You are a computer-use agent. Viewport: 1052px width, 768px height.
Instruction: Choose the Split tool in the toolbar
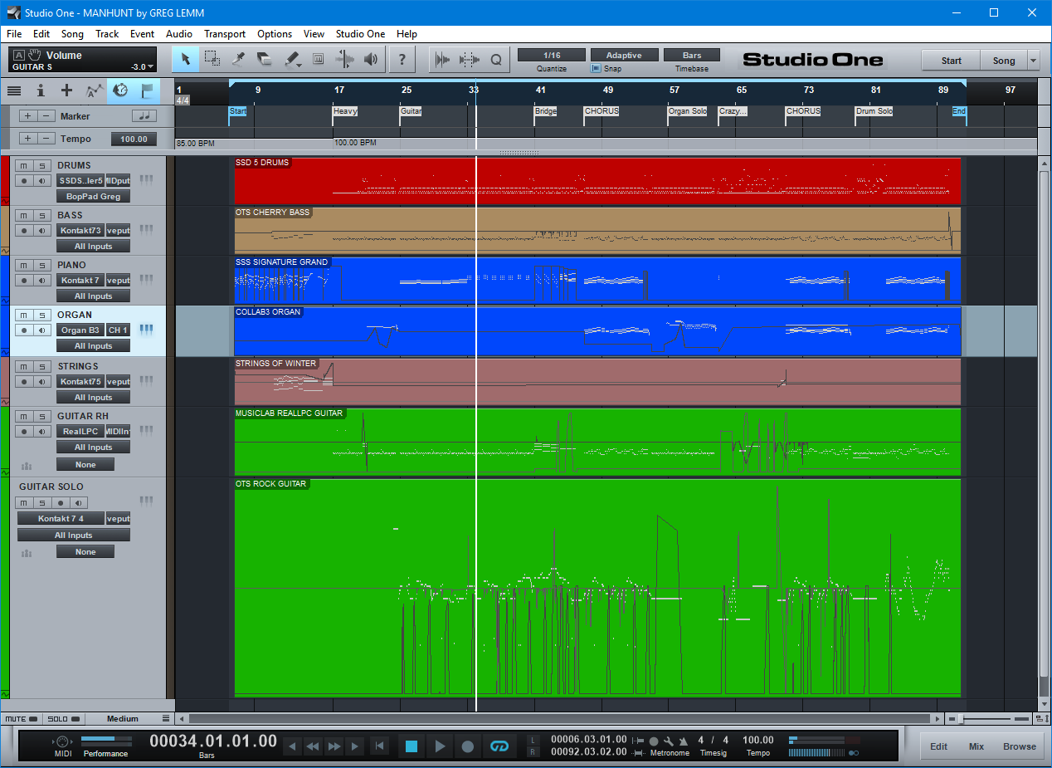click(x=239, y=59)
